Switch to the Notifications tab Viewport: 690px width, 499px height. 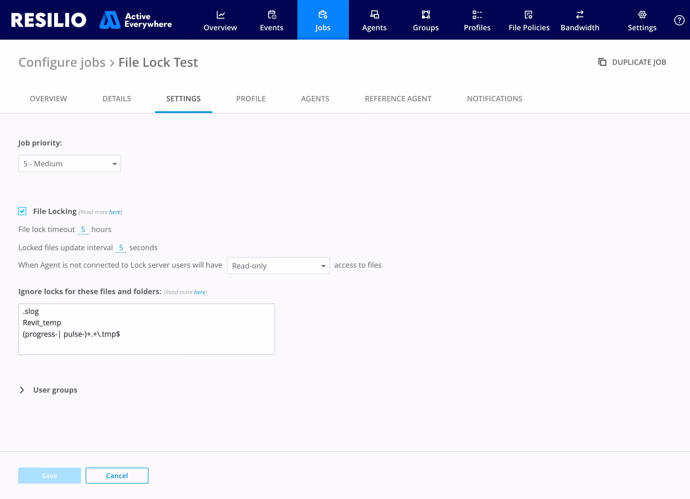[x=494, y=98]
